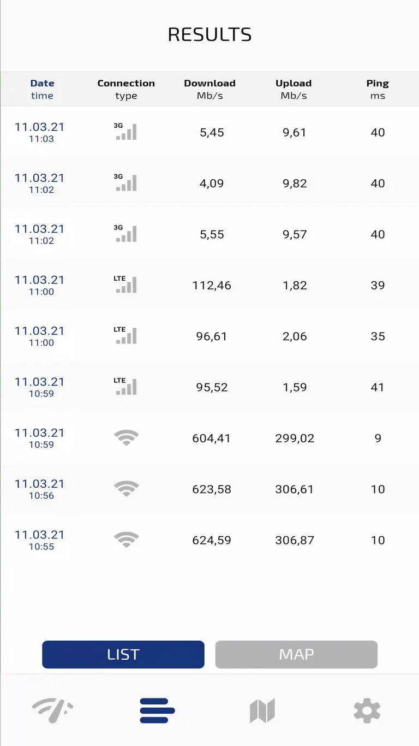This screenshot has height=746, width=419.
Task: Select the result with 96,61 download
Action: pyautogui.click(x=212, y=336)
